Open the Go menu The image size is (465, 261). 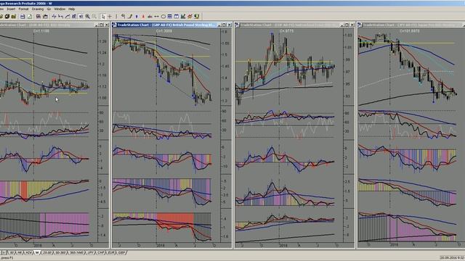(49, 9)
